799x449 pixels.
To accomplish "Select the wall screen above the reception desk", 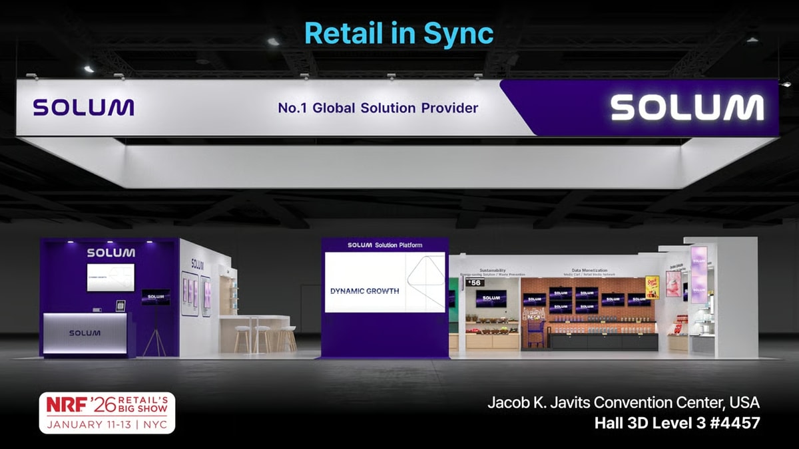I will pos(111,277).
